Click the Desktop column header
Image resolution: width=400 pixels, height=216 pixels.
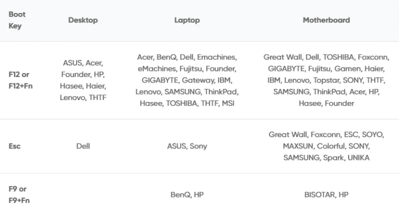point(83,20)
